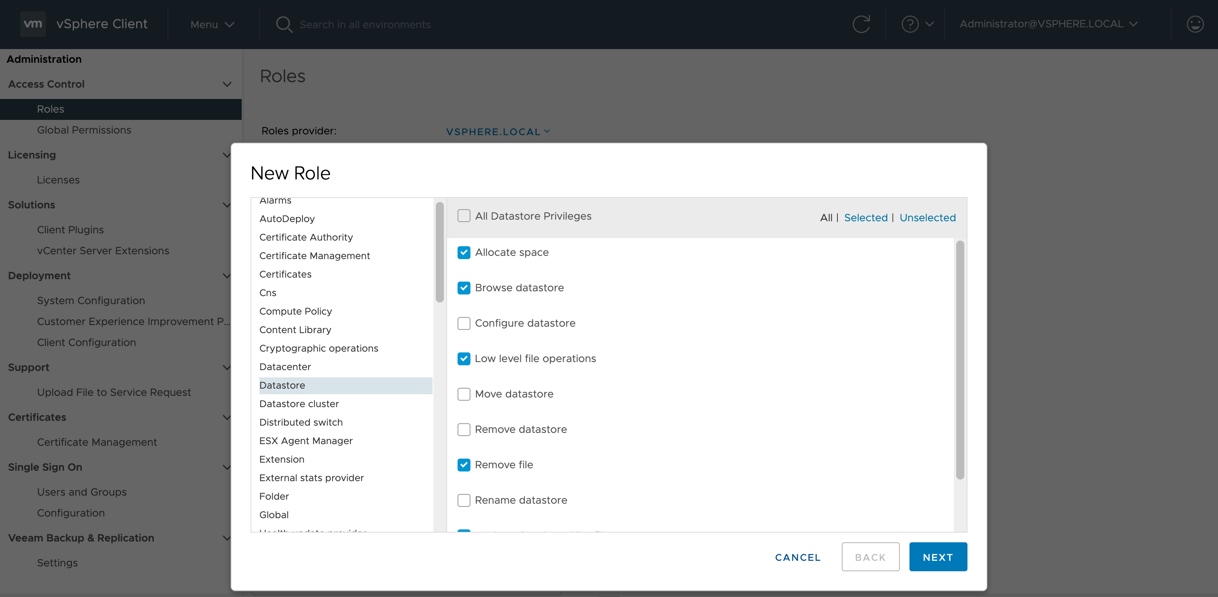Toggle the Move datastore checkbox

tap(464, 394)
